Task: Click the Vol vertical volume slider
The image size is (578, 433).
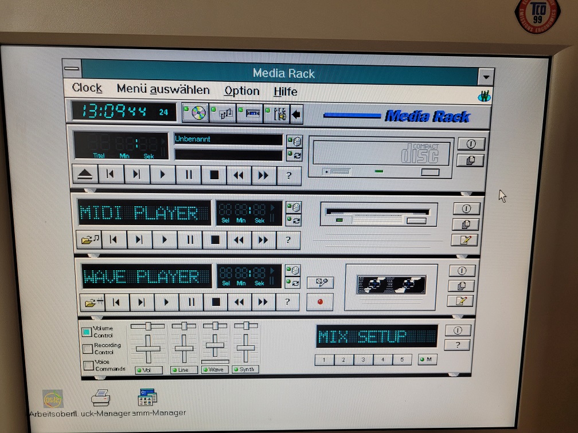Action: point(148,349)
